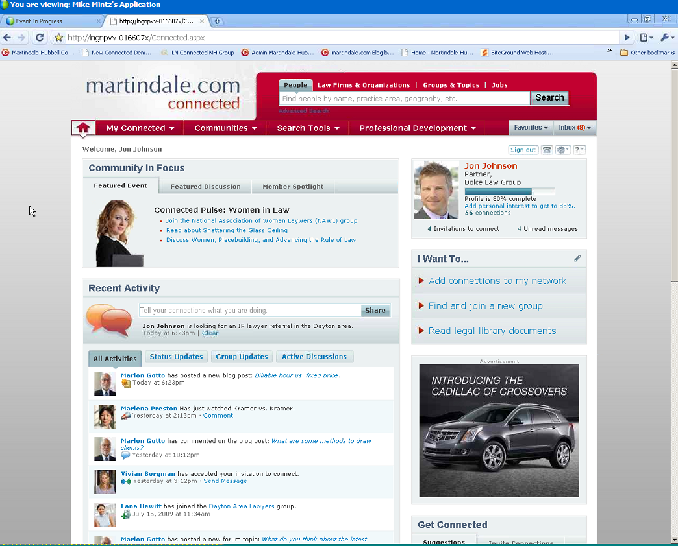
Task: Click the page vertical scrollbar thumb
Action: (x=674, y=175)
